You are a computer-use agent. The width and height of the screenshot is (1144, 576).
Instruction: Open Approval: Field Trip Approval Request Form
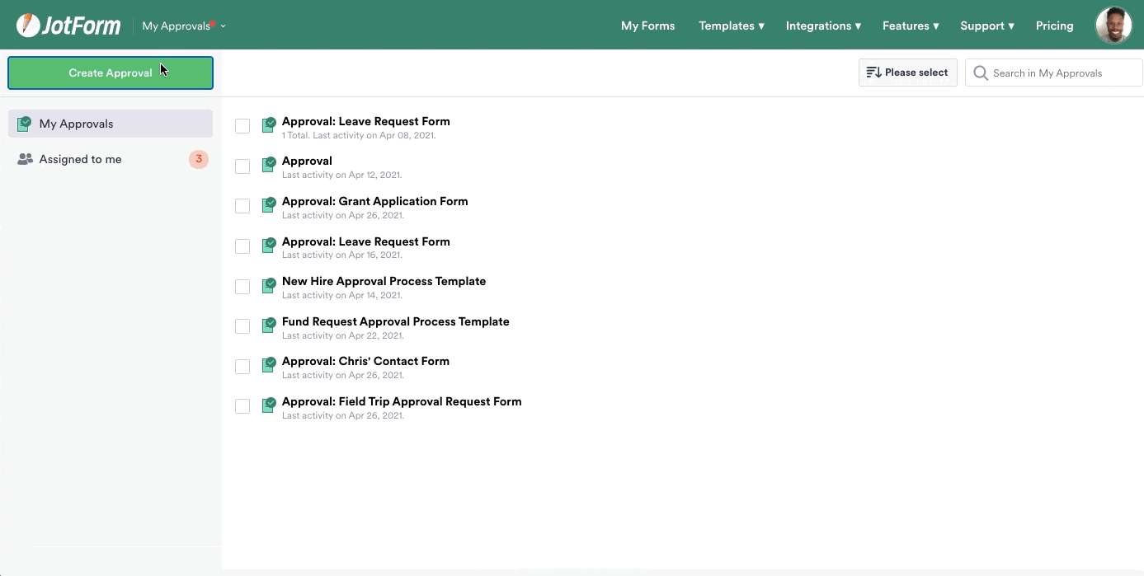click(x=402, y=401)
